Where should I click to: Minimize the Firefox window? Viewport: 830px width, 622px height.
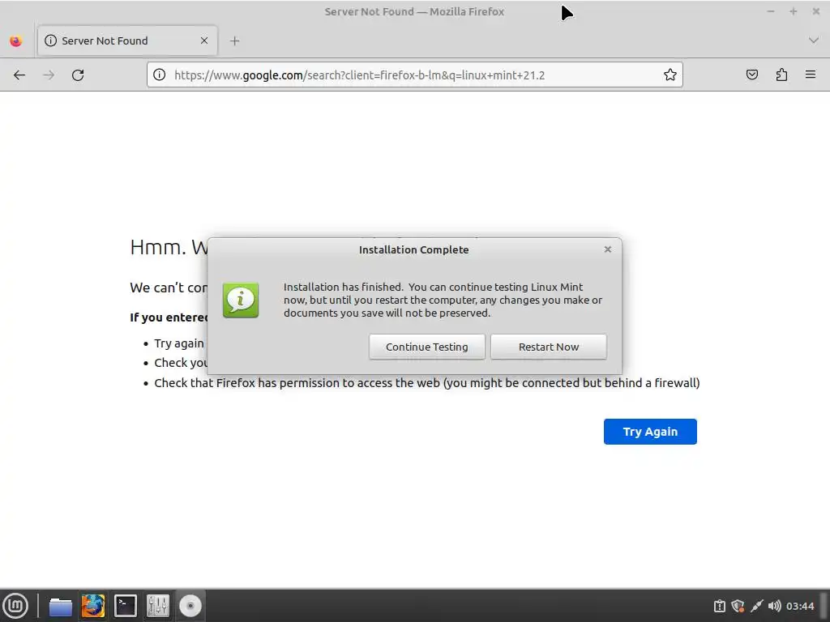(x=771, y=11)
